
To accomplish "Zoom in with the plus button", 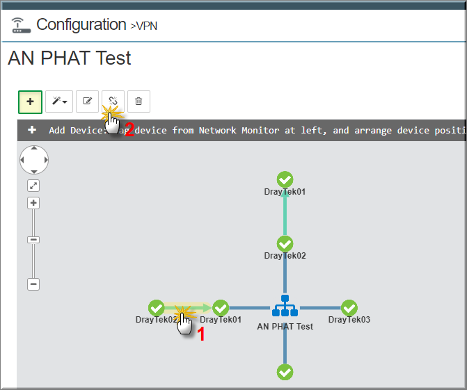I will pos(33,203).
